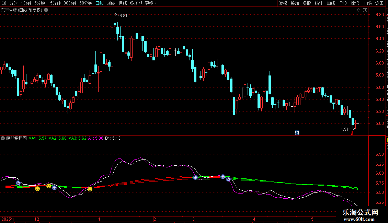Screen dimensions: 388x223
Task: Open the 统计 statistics button
Action: coord(318,3)
